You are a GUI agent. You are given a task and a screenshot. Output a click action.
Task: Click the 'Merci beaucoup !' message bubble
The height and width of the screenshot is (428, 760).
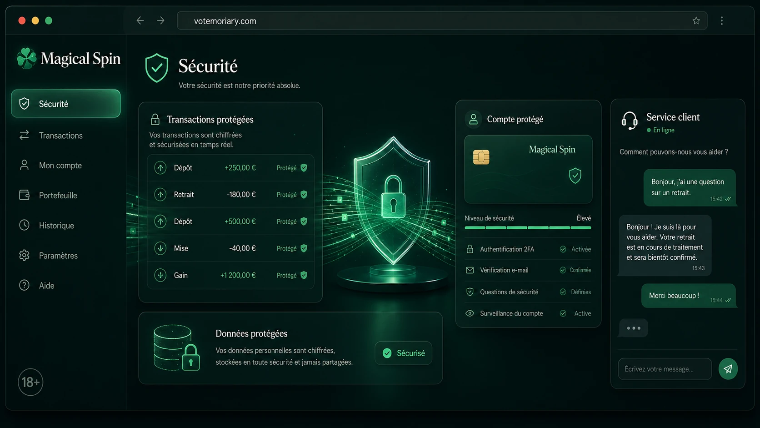[x=688, y=296]
